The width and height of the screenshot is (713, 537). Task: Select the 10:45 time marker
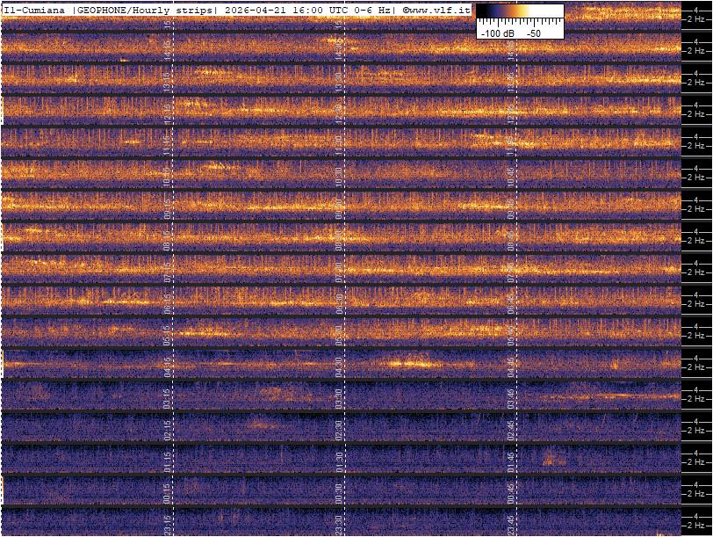point(511,176)
